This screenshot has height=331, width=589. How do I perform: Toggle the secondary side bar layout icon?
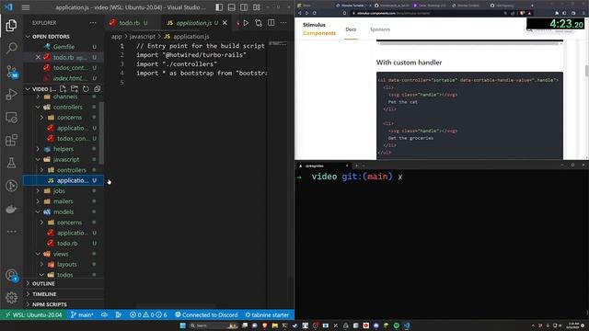pos(244,7)
